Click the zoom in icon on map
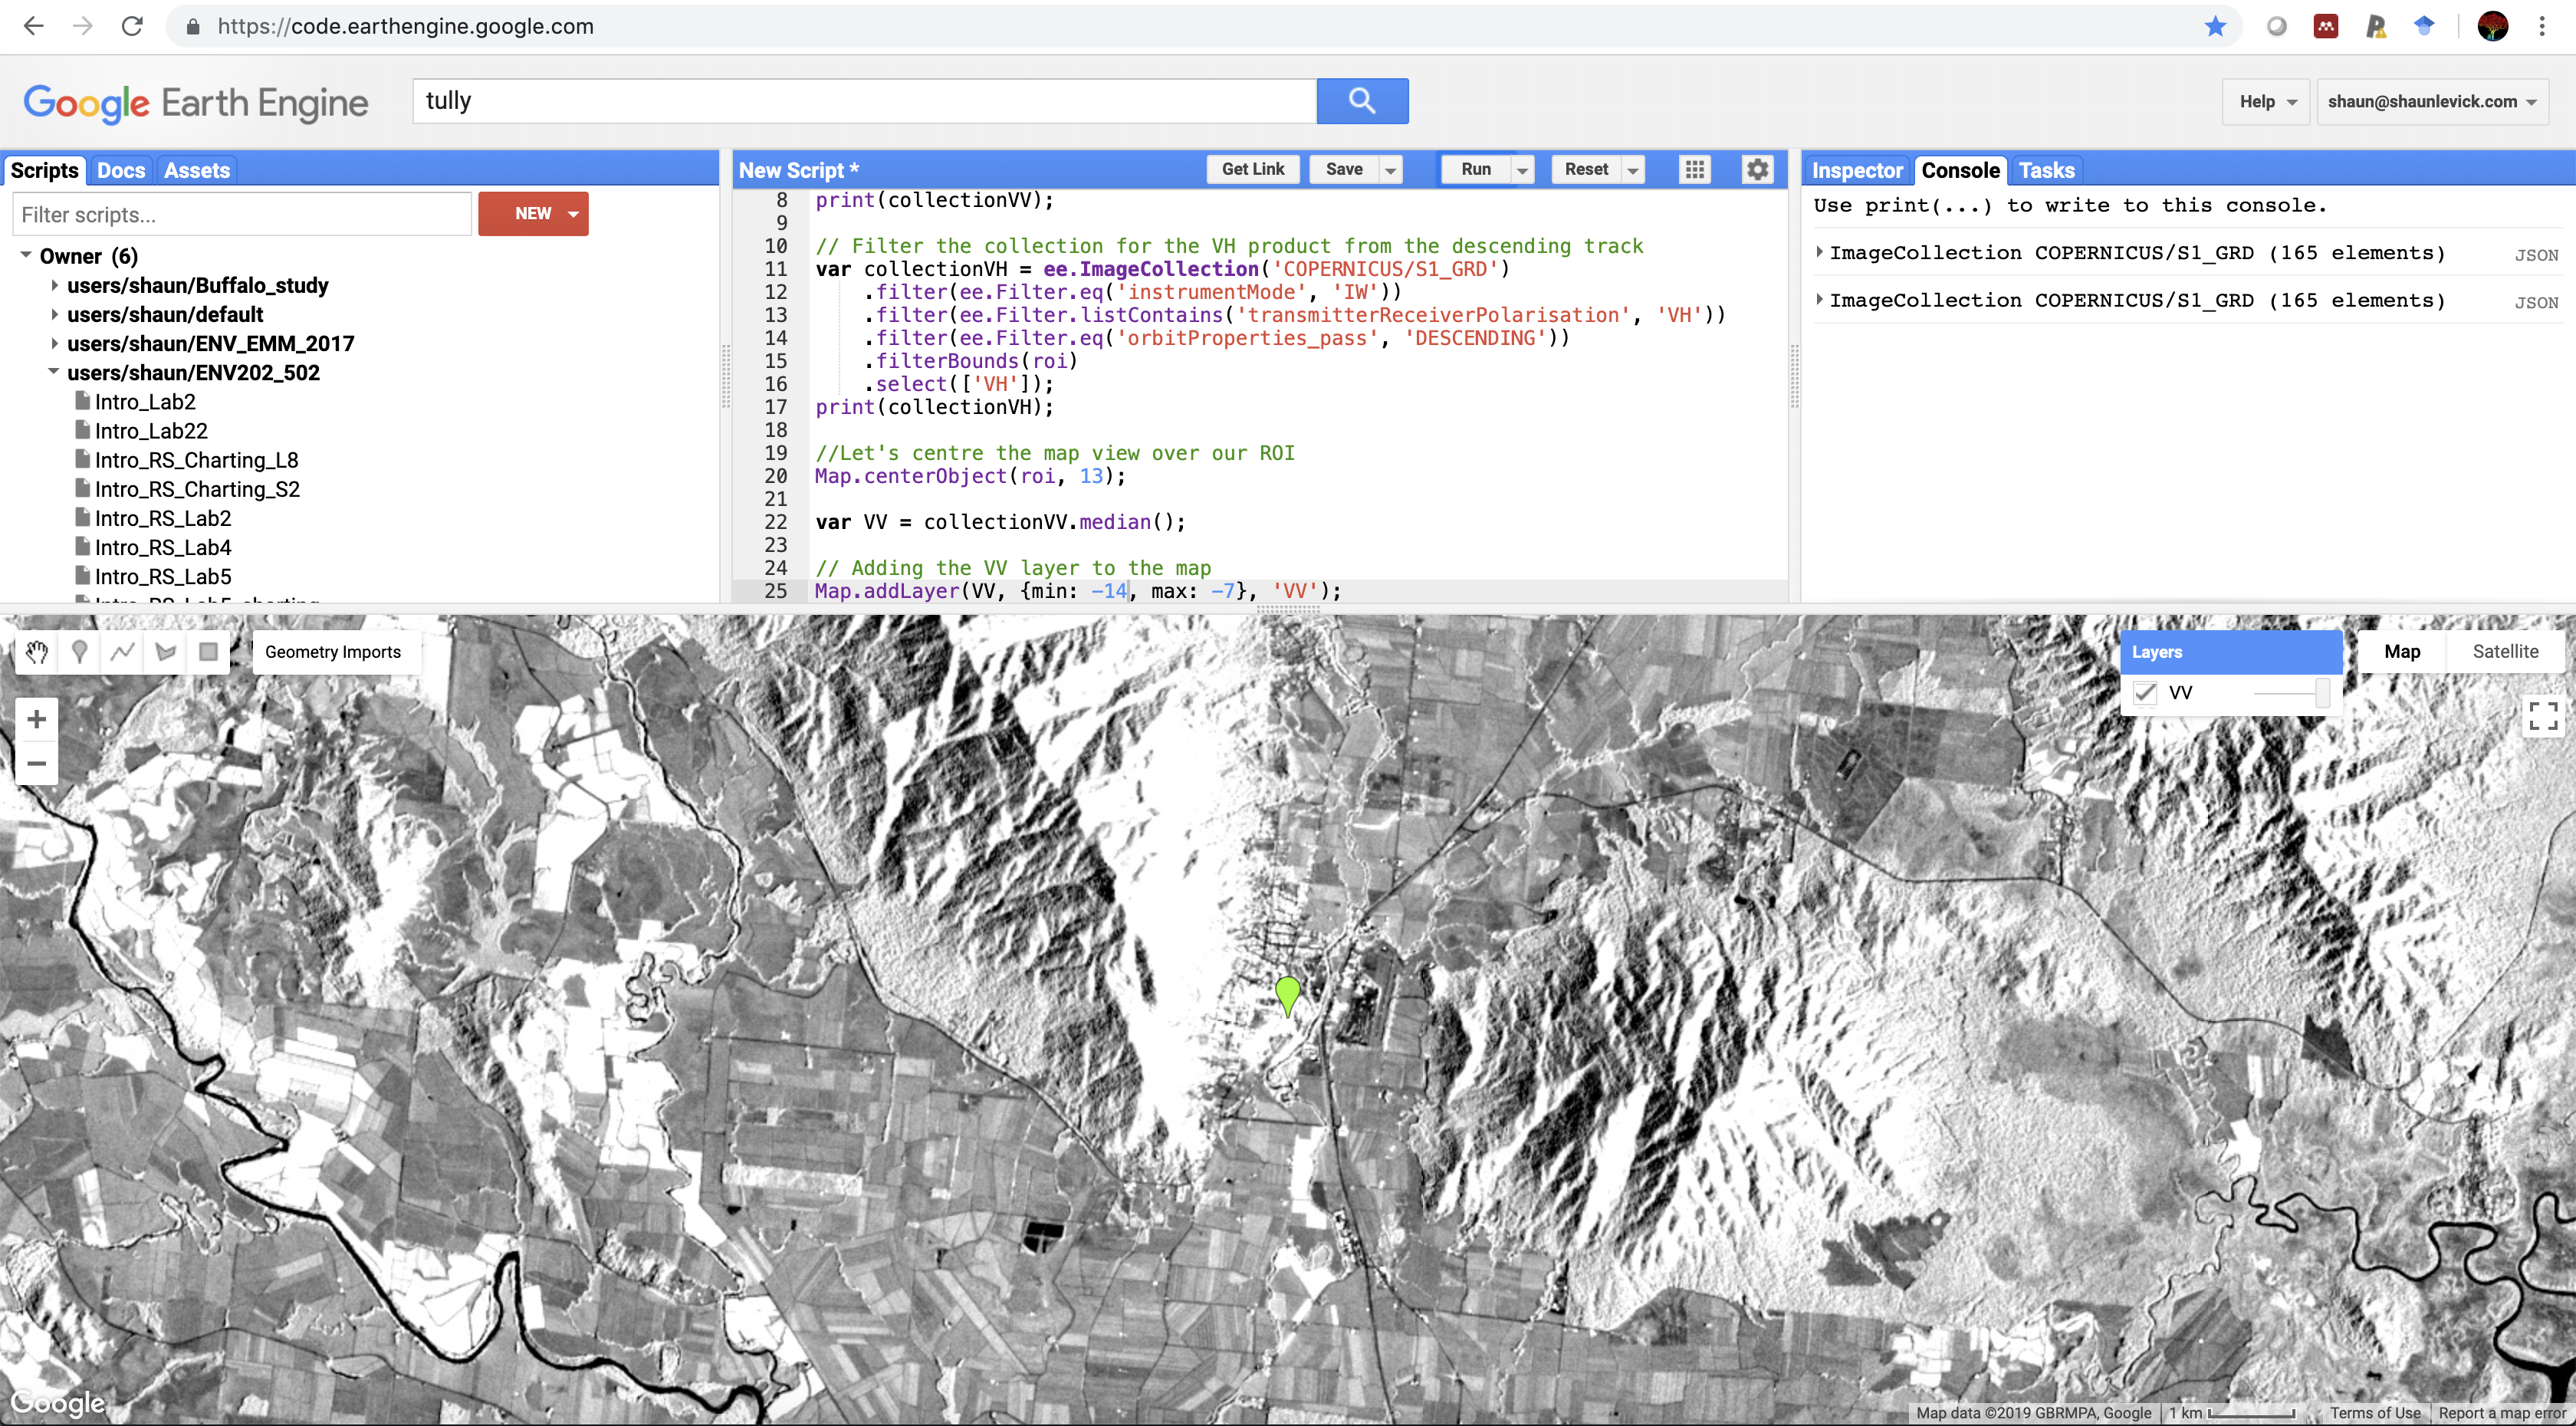2576x1426 pixels. 35,718
